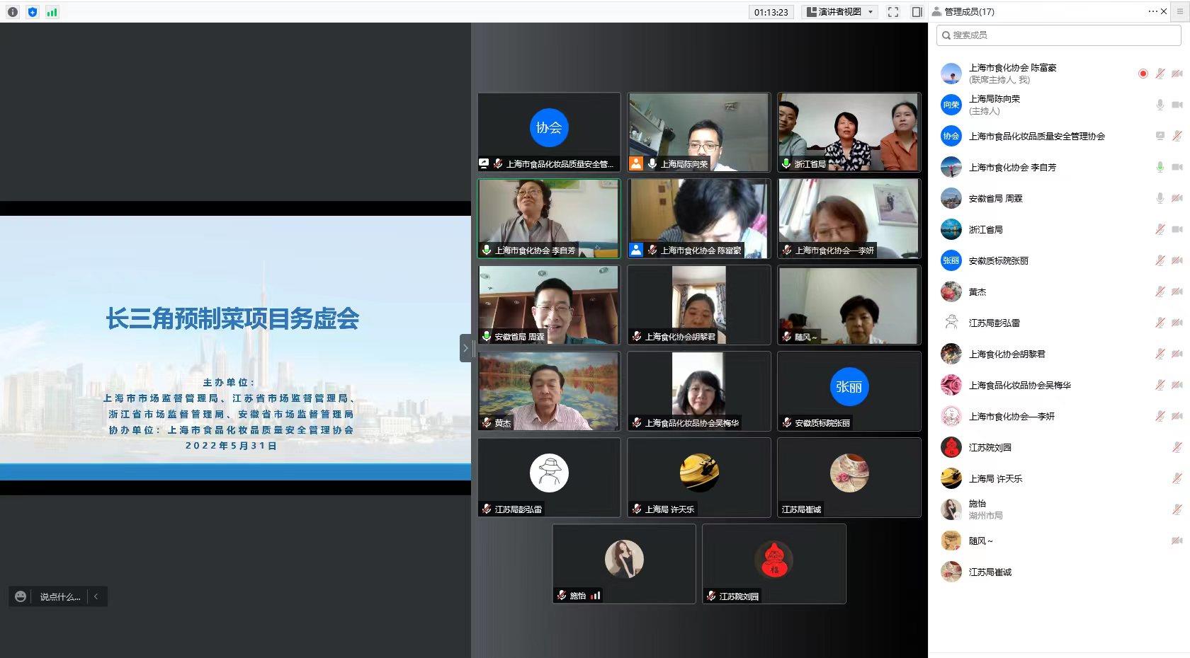Click the 搜索成员 search field

point(1059,35)
